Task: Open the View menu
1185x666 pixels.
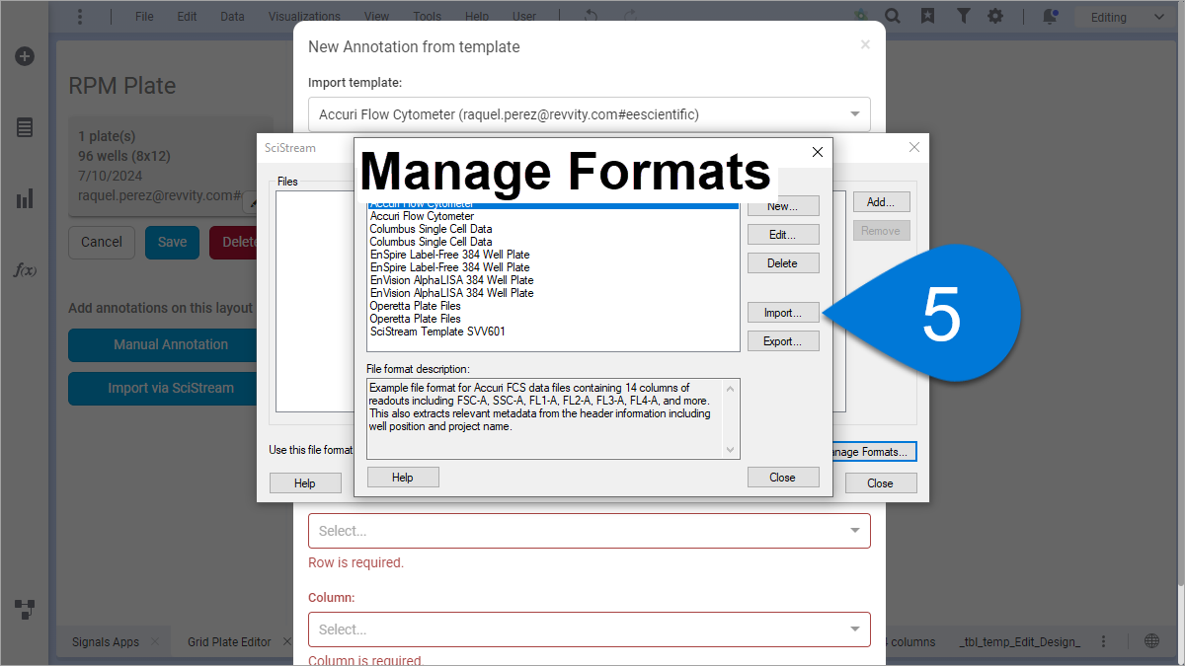Action: [x=376, y=17]
